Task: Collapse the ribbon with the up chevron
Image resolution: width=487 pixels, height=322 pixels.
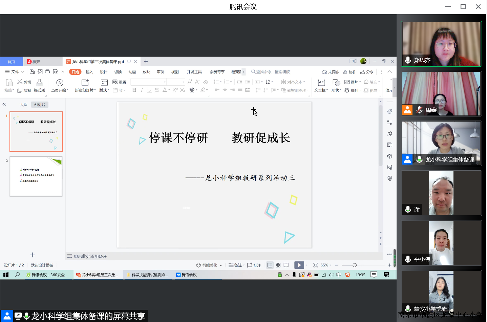Action: pos(390,72)
